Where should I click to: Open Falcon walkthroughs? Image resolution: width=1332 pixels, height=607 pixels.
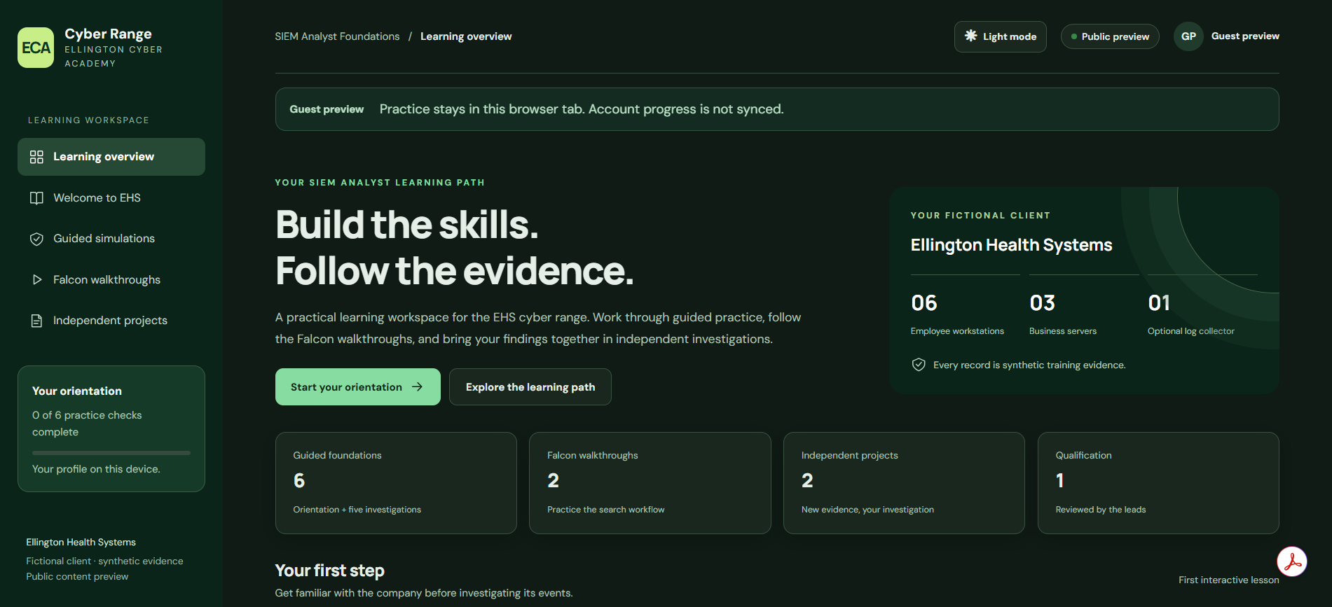pos(111,280)
